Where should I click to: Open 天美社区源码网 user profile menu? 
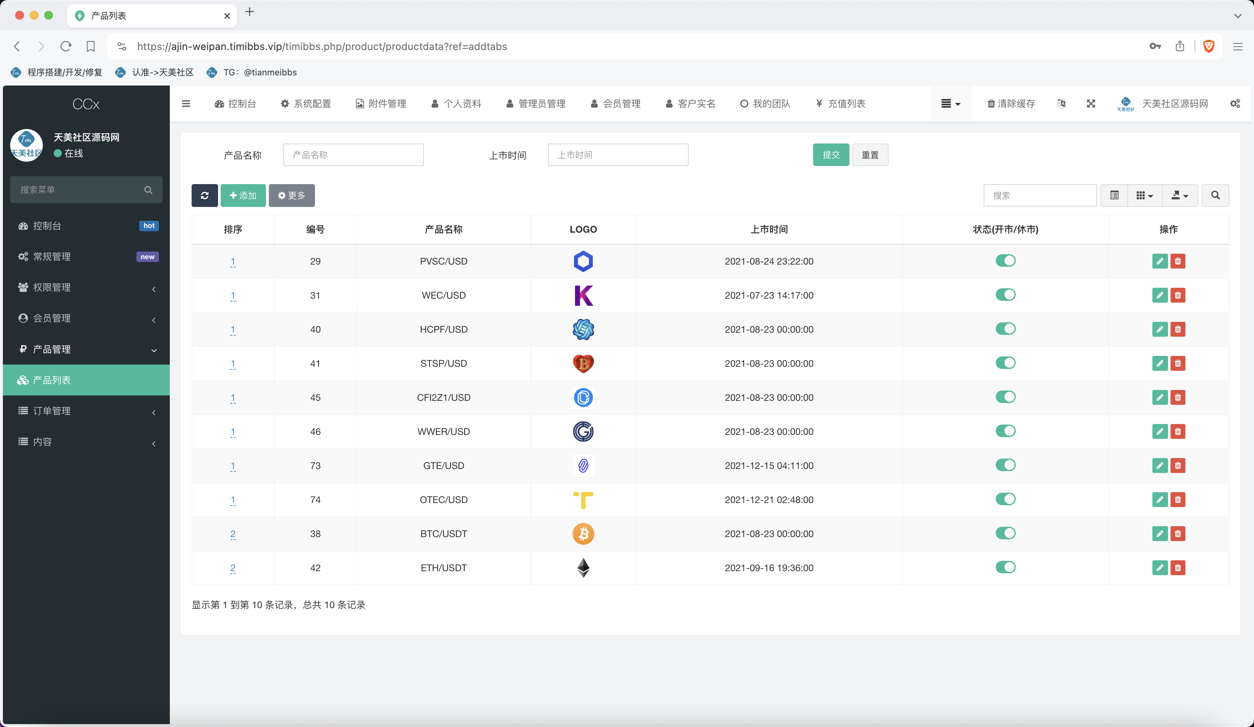1162,103
